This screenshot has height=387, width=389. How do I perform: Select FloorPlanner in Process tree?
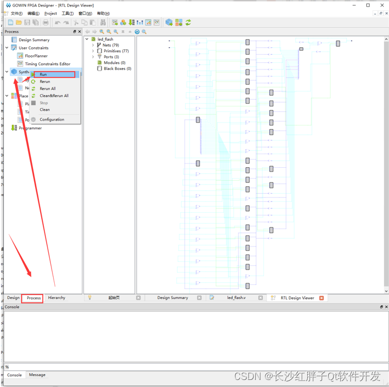(36, 56)
